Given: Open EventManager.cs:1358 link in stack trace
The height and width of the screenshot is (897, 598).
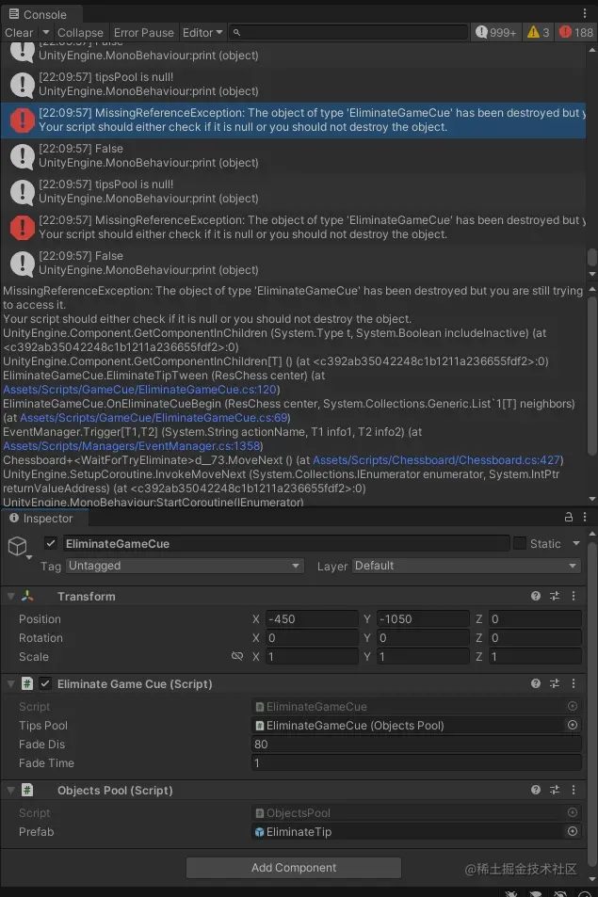Looking at the screenshot, I should tap(132, 445).
